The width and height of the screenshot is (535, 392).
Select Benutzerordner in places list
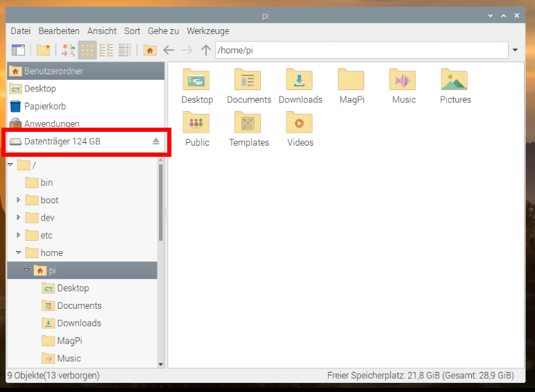pyautogui.click(x=85, y=71)
